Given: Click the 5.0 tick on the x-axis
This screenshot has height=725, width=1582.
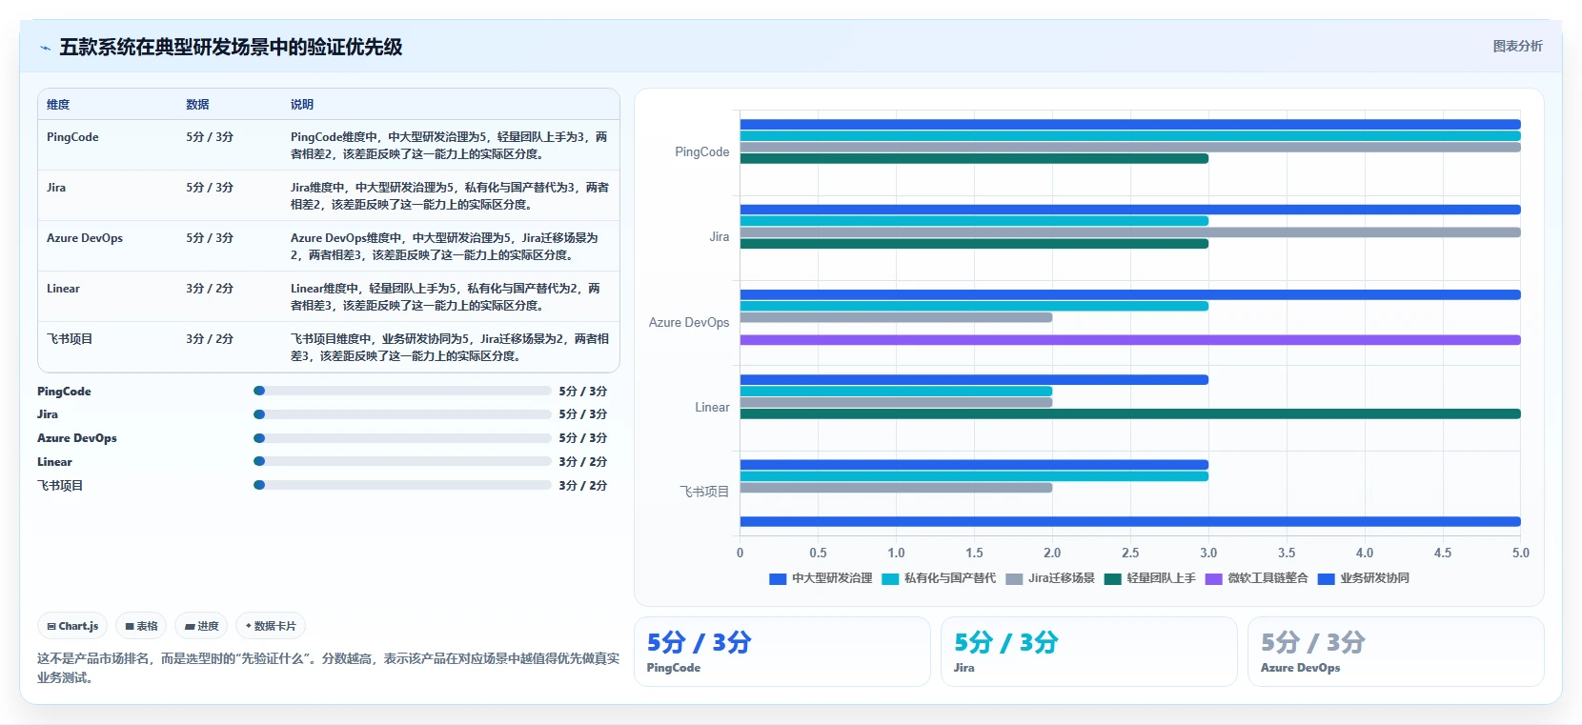Looking at the screenshot, I should coord(1520,553).
